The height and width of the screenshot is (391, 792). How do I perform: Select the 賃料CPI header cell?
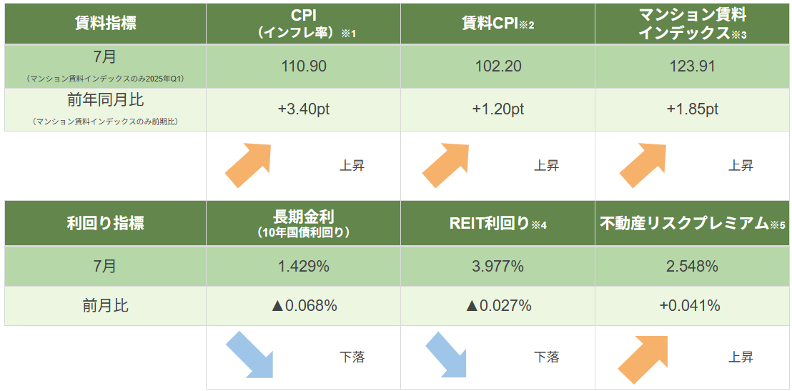click(498, 24)
